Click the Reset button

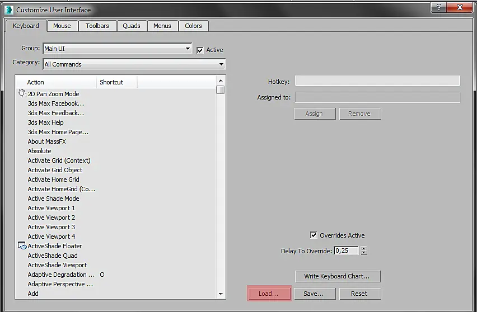pos(360,294)
